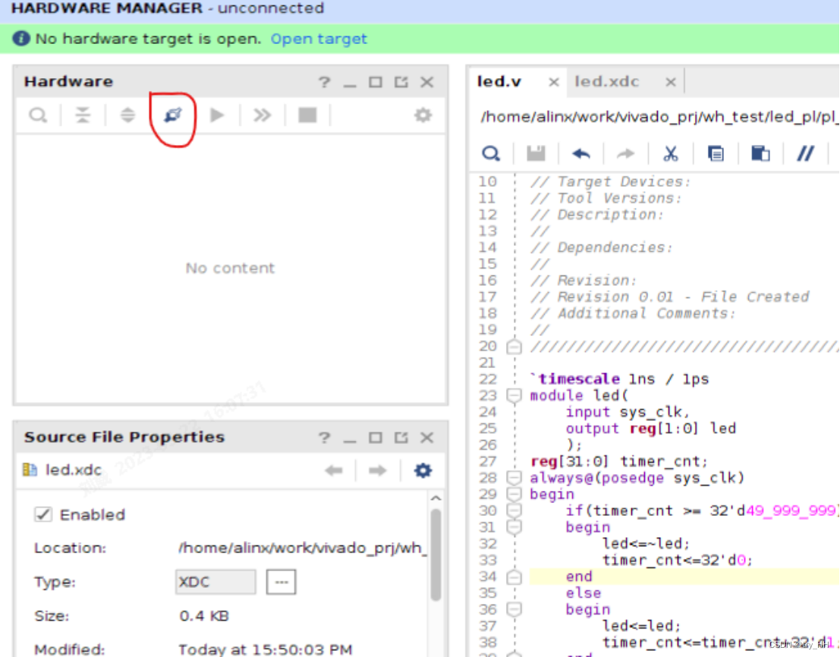Collapse the module fold at line 23

tap(514, 396)
